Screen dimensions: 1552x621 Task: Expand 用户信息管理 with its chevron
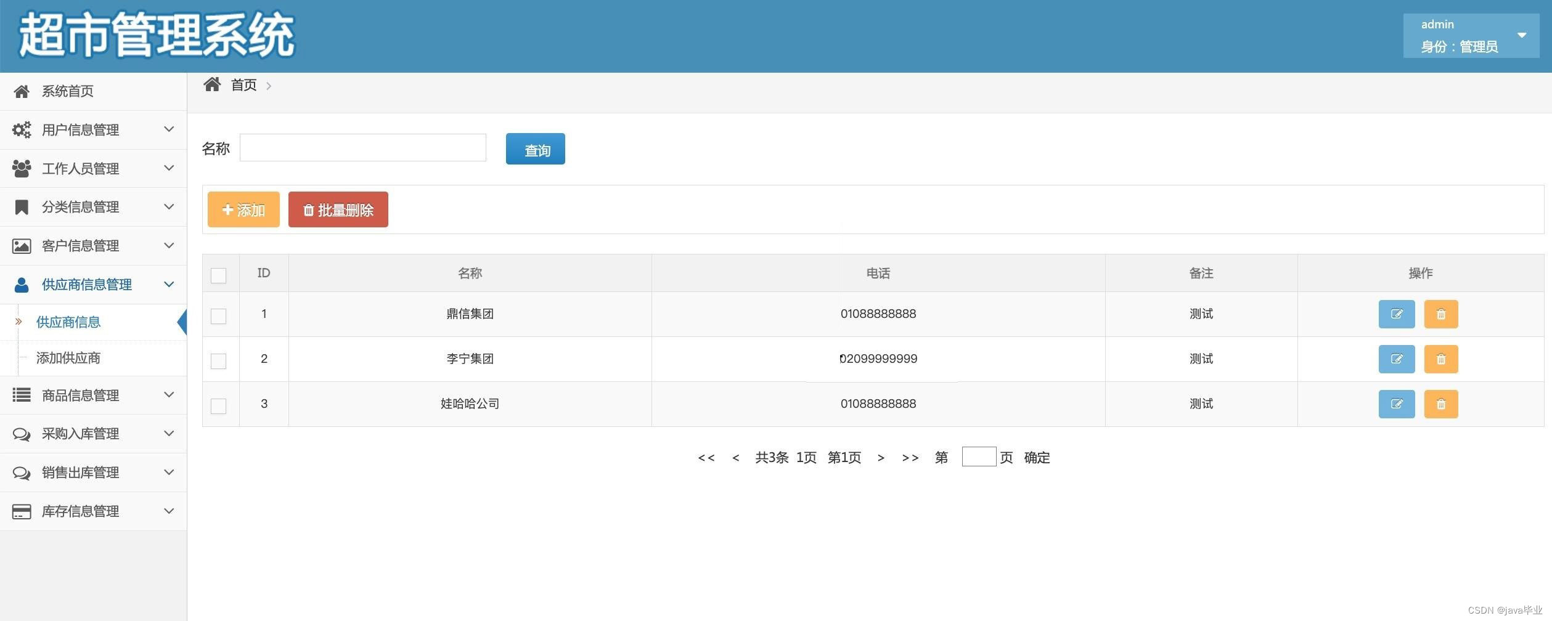pyautogui.click(x=169, y=129)
